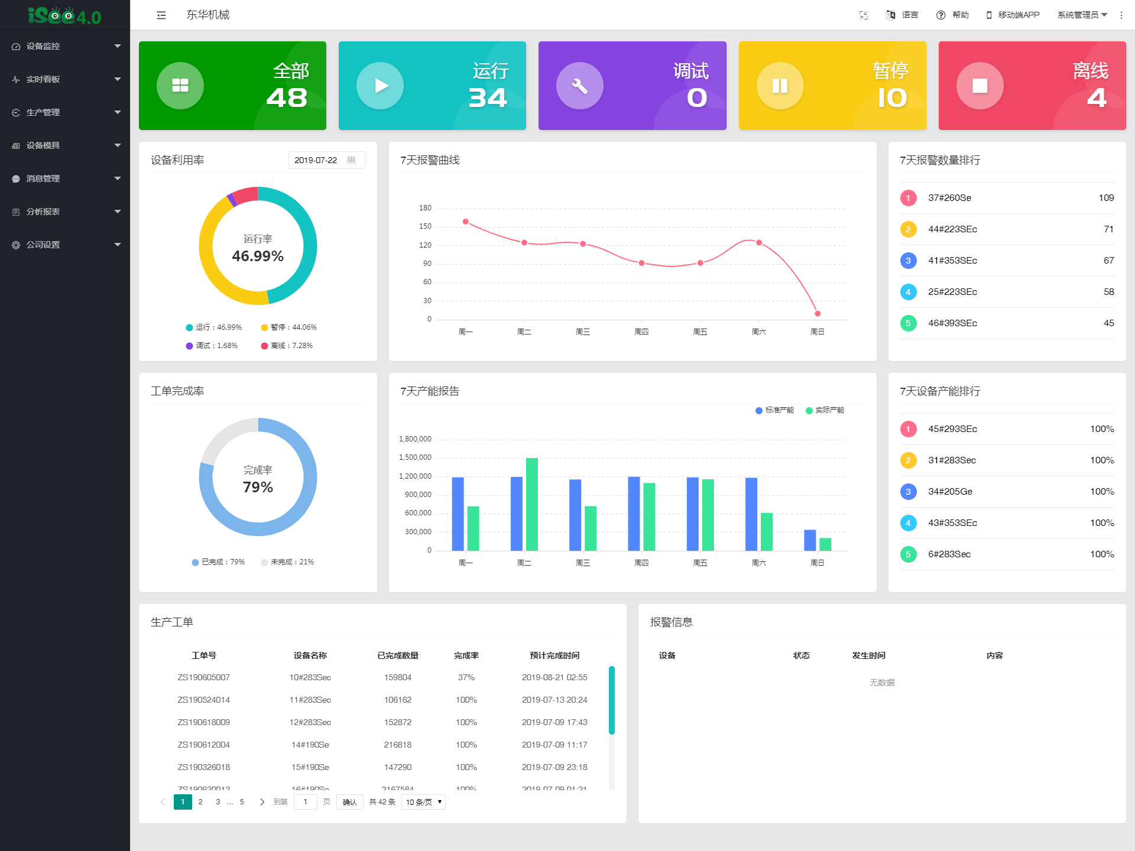Open the three-dot more options menu
The height and width of the screenshot is (851, 1135).
coord(1121,15)
